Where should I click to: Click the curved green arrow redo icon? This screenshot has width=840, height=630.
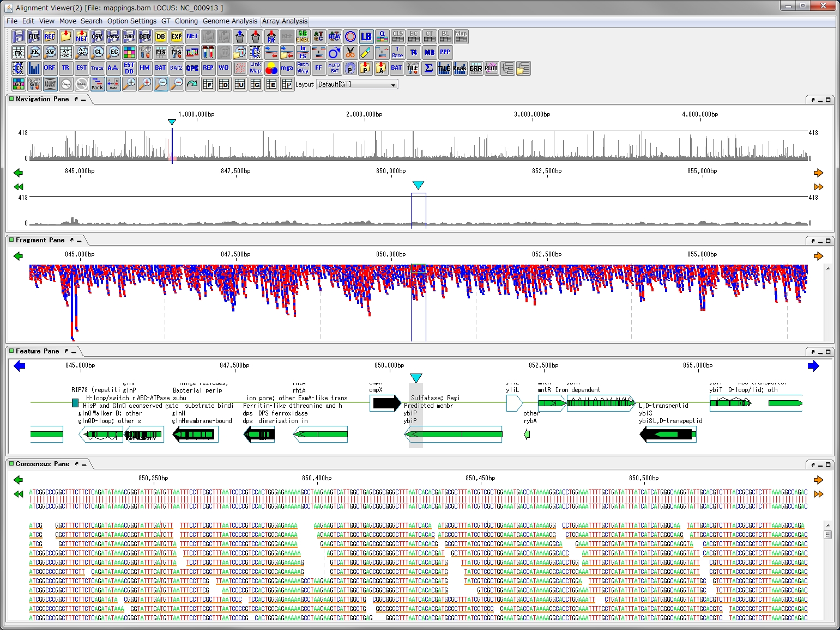click(192, 84)
